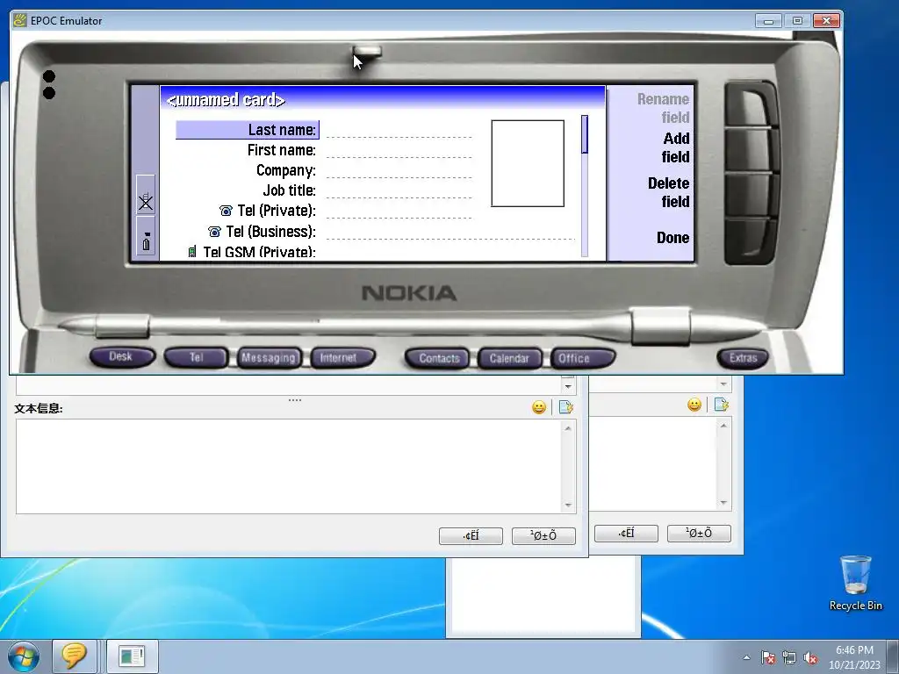Viewport: 899px width, 674px height.
Task: Open the Tel application button
Action: [x=196, y=358]
